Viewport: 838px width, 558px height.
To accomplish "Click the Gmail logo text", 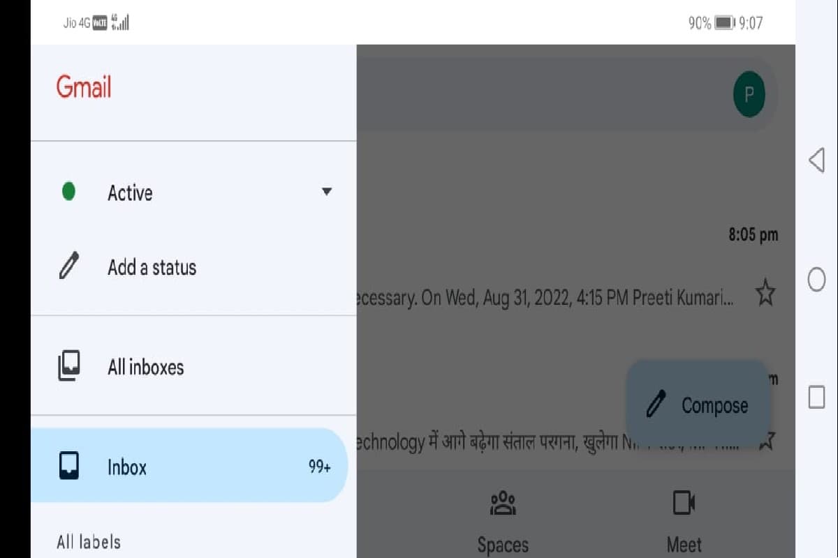I will [x=84, y=87].
